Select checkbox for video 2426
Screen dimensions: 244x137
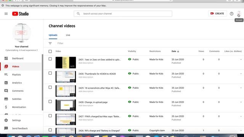point(50,130)
